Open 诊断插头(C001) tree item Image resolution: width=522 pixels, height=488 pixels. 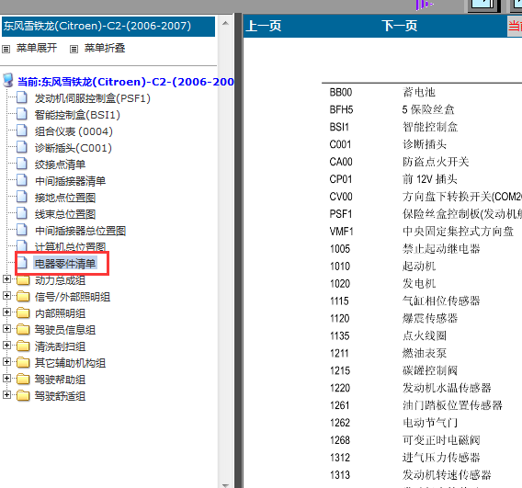coord(74,148)
